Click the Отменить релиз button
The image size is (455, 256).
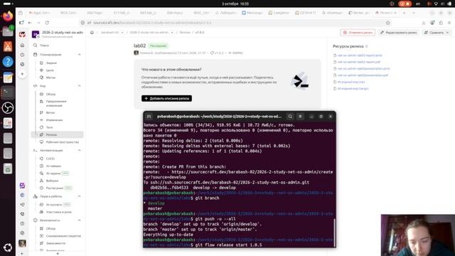point(358,33)
